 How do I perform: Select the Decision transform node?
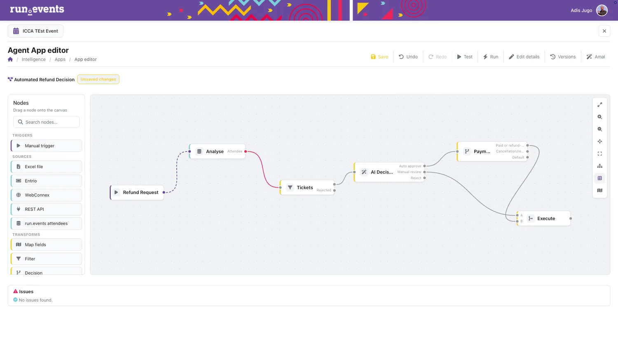[x=46, y=271]
